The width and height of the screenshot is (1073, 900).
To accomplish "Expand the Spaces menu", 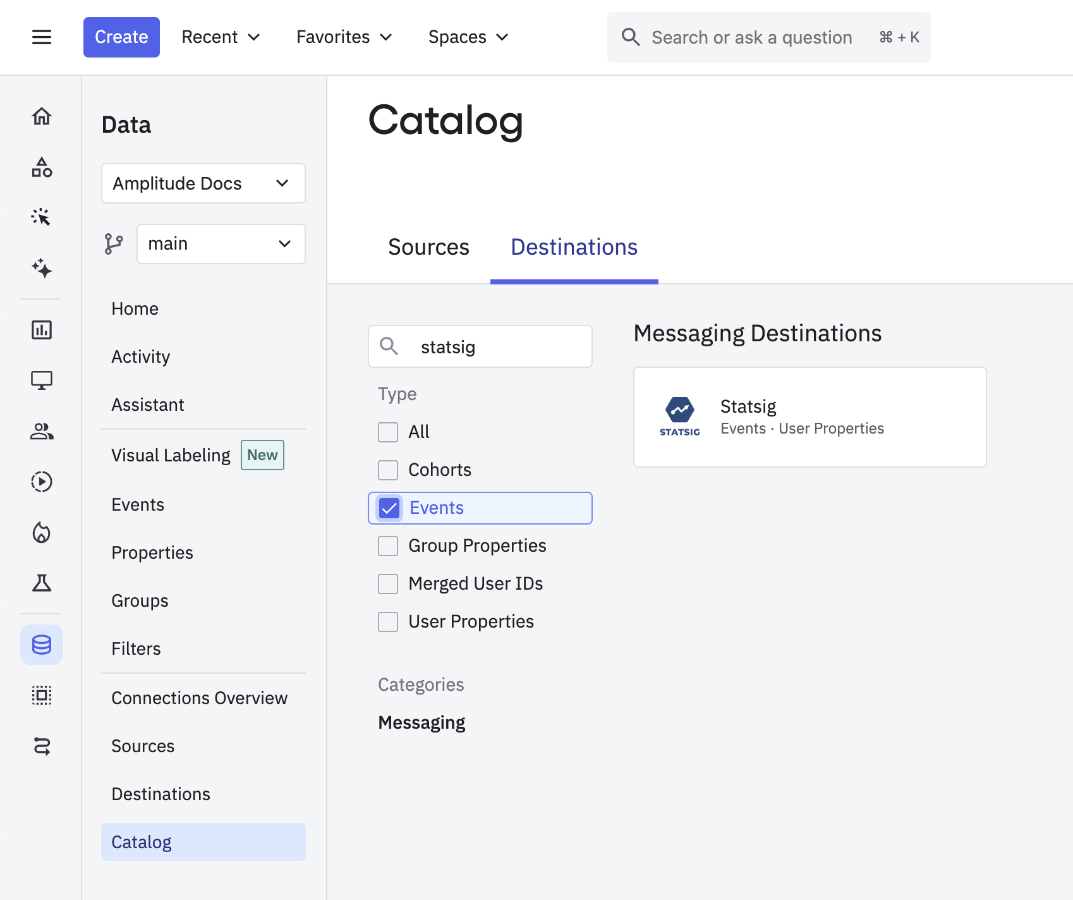I will point(468,37).
